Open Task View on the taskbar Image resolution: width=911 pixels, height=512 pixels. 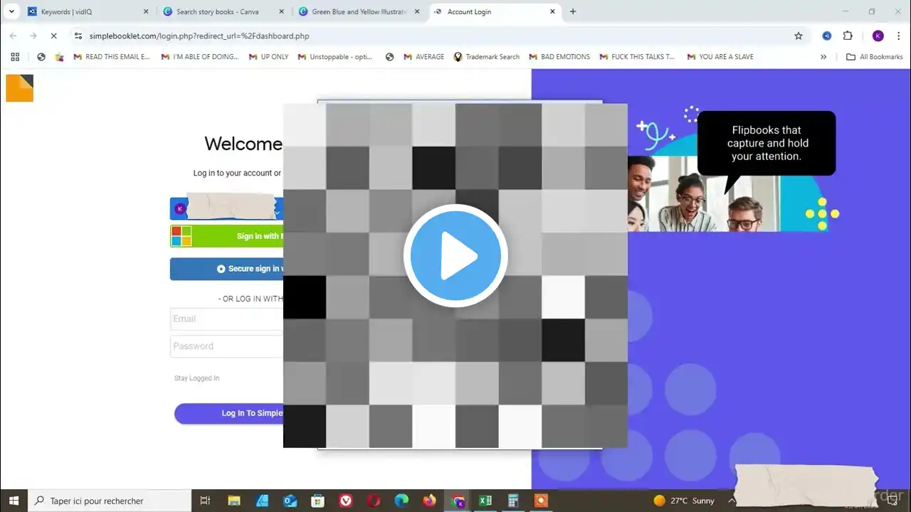click(205, 501)
